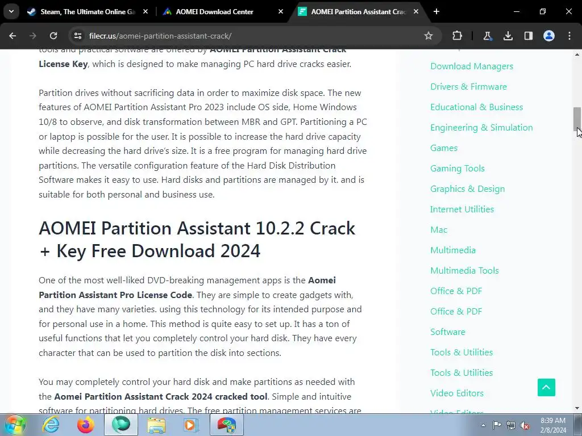Open Educational & Business category
Screen dimensions: 582x436
477,107
